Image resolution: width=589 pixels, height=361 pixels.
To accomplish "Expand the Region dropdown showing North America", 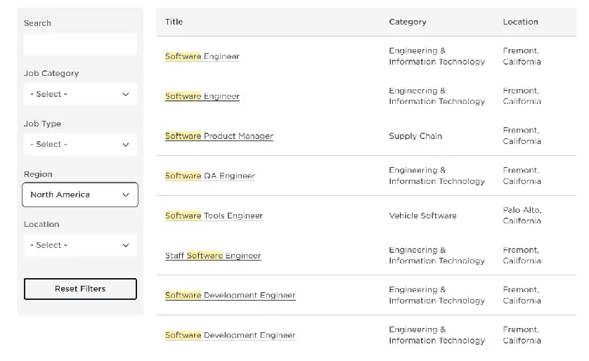I will tap(80, 195).
